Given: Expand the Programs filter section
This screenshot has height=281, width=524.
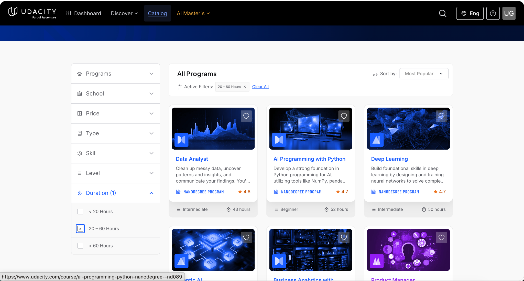Looking at the screenshot, I should tap(115, 74).
